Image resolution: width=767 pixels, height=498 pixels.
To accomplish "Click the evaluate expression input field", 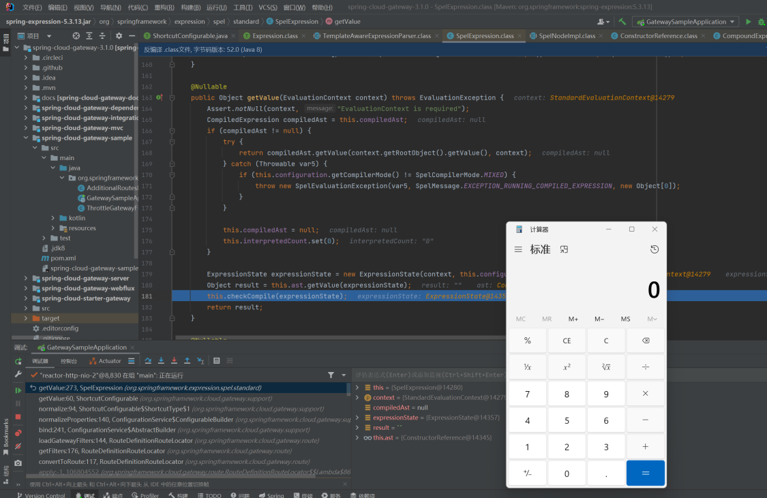I will (x=429, y=375).
